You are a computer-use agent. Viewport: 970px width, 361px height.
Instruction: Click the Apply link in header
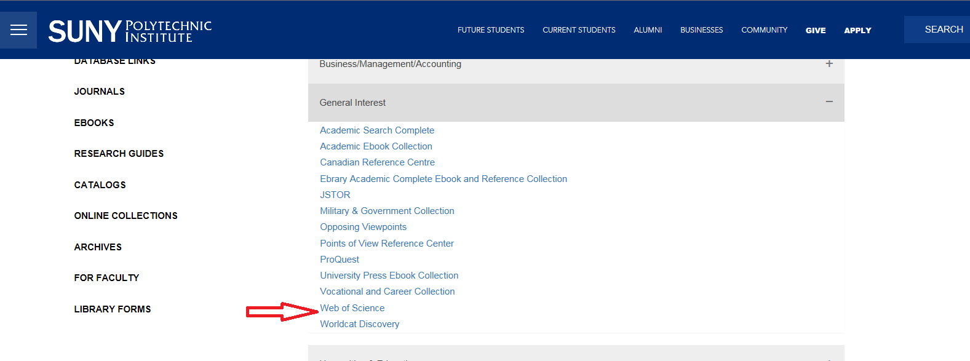857,30
